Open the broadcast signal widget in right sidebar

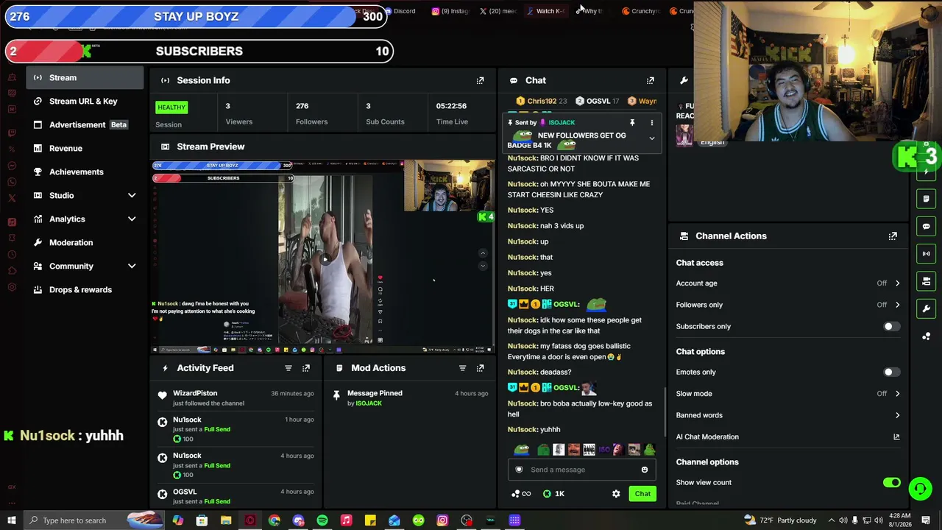pyautogui.click(x=927, y=253)
